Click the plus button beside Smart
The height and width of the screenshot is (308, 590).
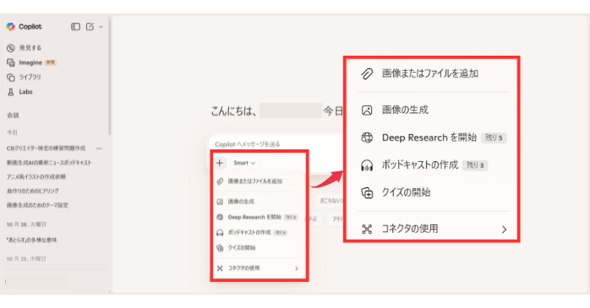coord(220,163)
